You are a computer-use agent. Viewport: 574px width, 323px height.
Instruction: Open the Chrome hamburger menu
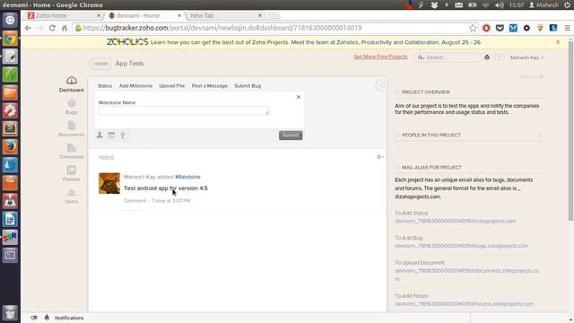567,28
